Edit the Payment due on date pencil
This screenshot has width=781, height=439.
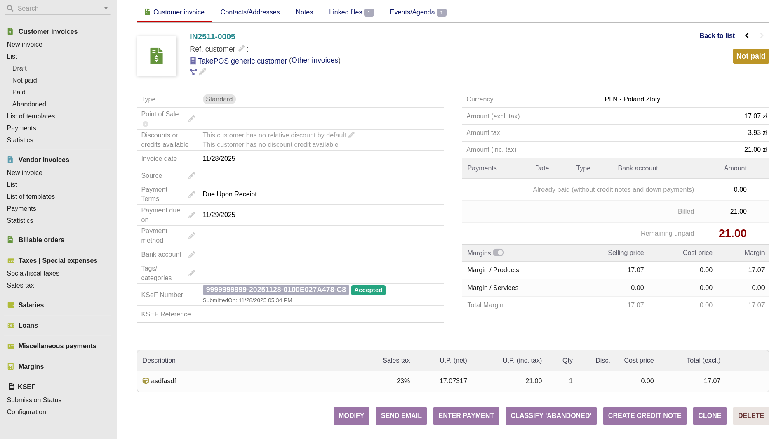point(192,215)
